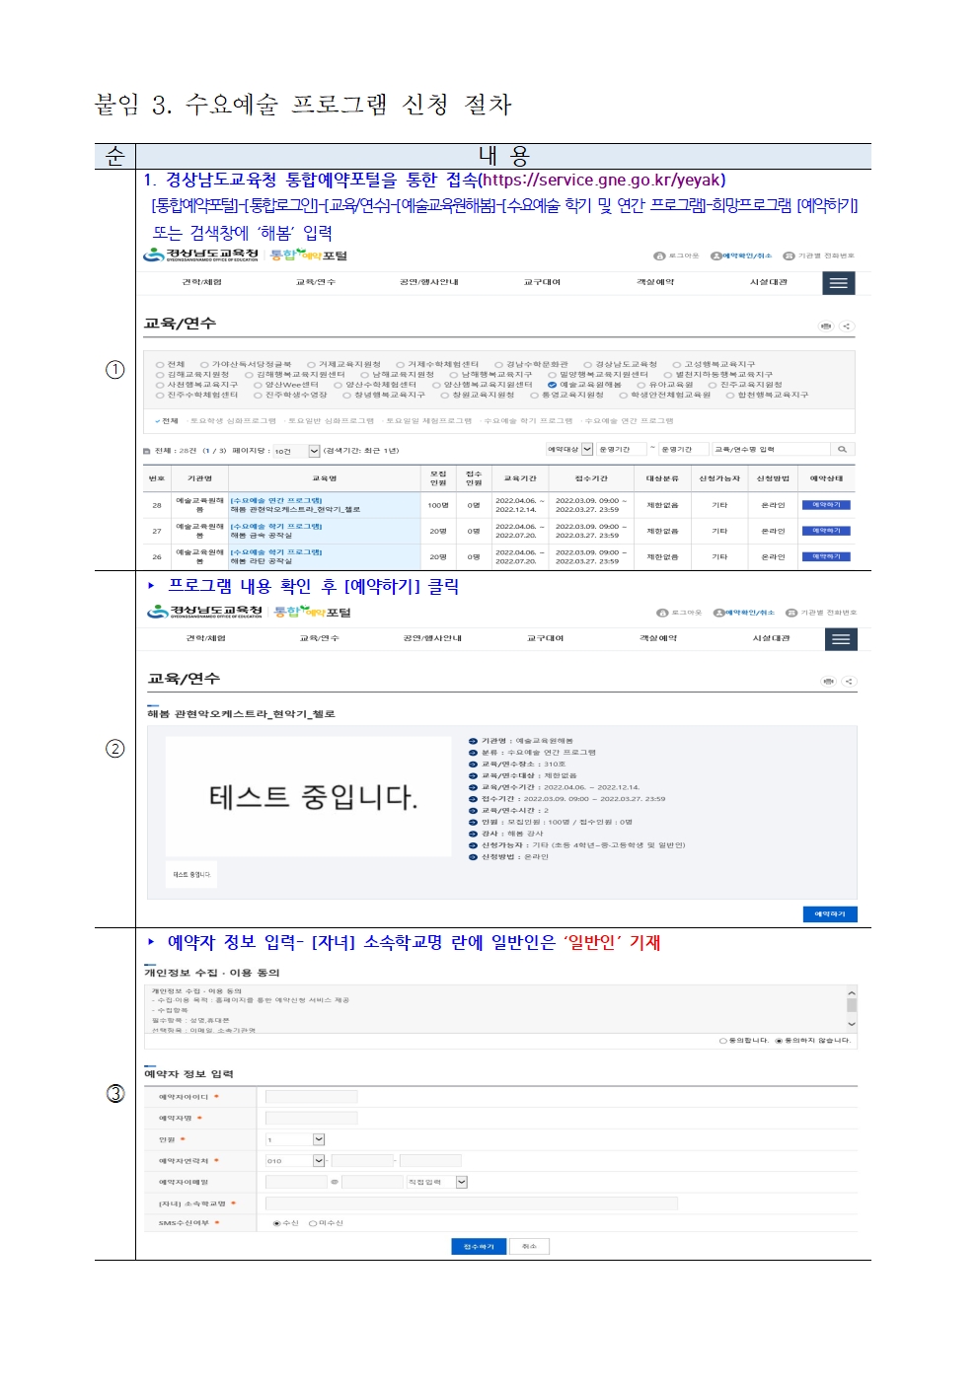Click the magnifier search icon beside 교육/연수명 입력
Image resolution: width=979 pixels, height=1384 pixels.
coord(842,450)
